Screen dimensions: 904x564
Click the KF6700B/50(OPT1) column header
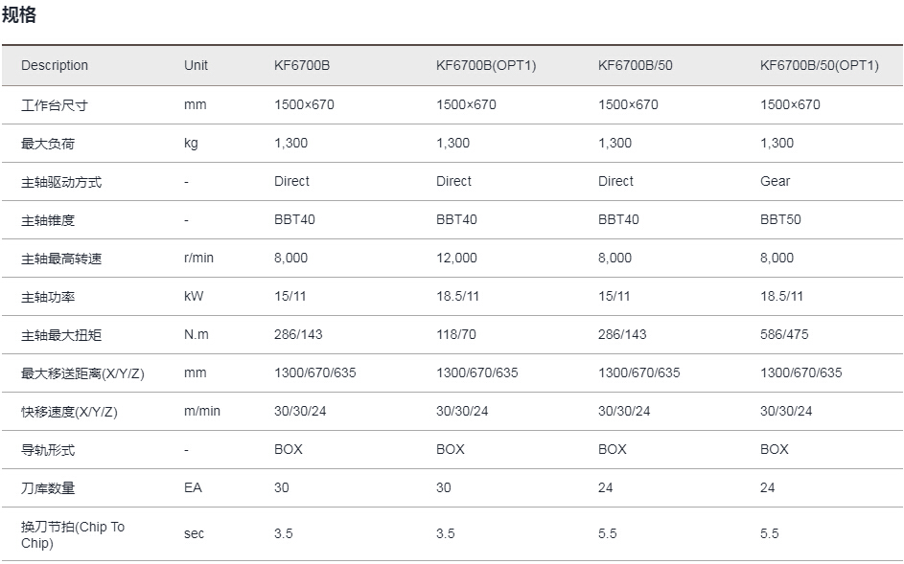pos(820,65)
